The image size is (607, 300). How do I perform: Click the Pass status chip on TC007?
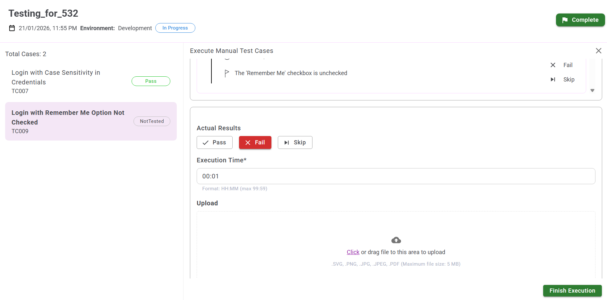point(151,81)
